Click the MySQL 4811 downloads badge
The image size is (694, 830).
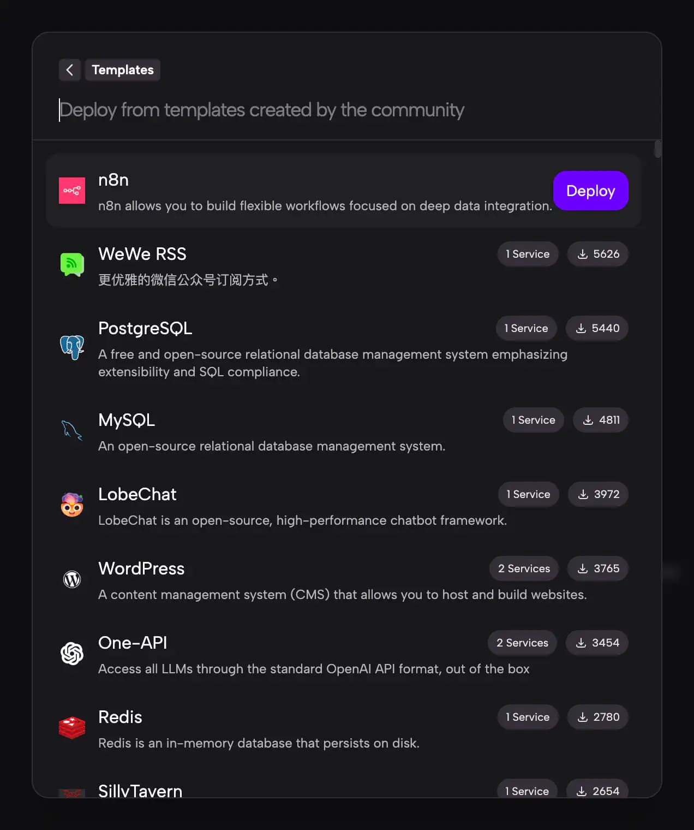(x=601, y=420)
